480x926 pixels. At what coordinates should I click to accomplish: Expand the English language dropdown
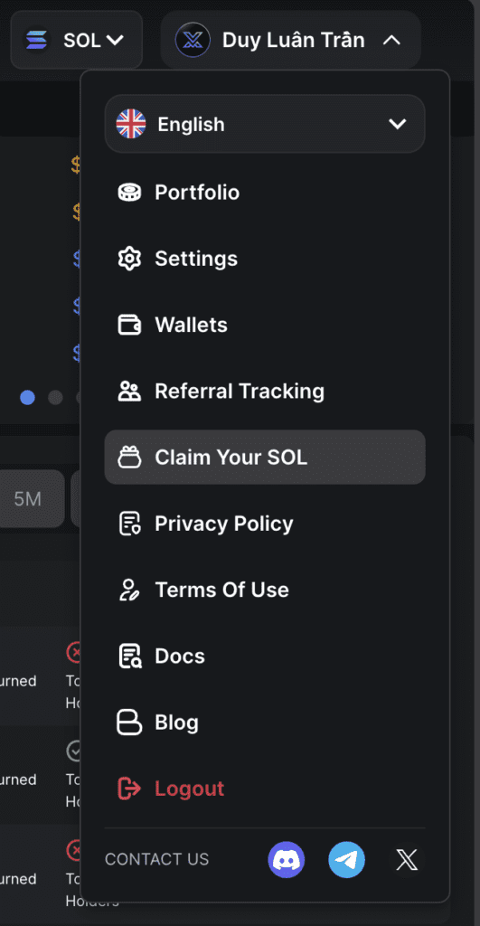(265, 124)
